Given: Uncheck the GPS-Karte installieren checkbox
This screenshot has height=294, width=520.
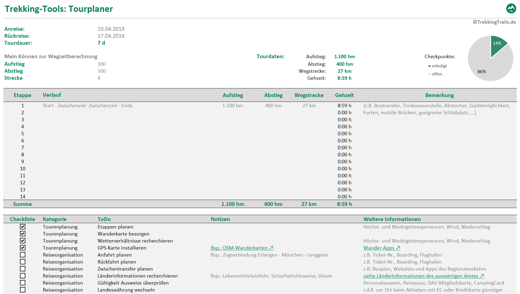Looking at the screenshot, I should coord(23,248).
